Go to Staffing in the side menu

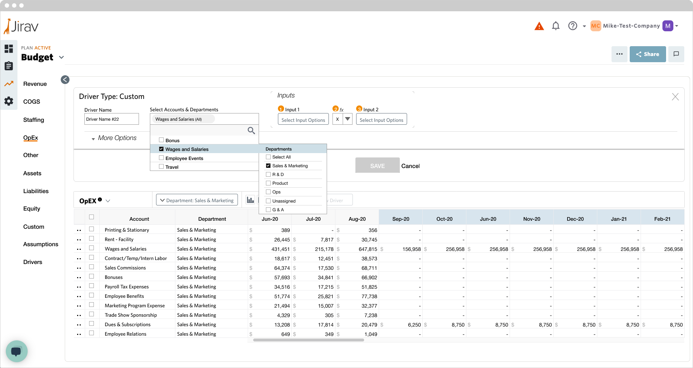[33, 120]
